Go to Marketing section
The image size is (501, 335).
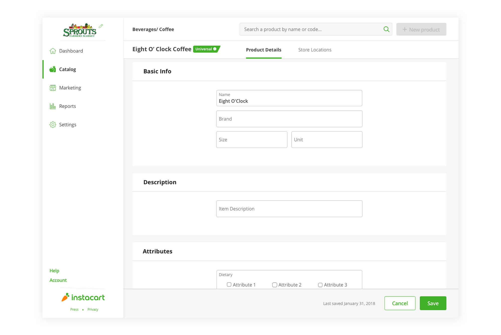click(83, 88)
